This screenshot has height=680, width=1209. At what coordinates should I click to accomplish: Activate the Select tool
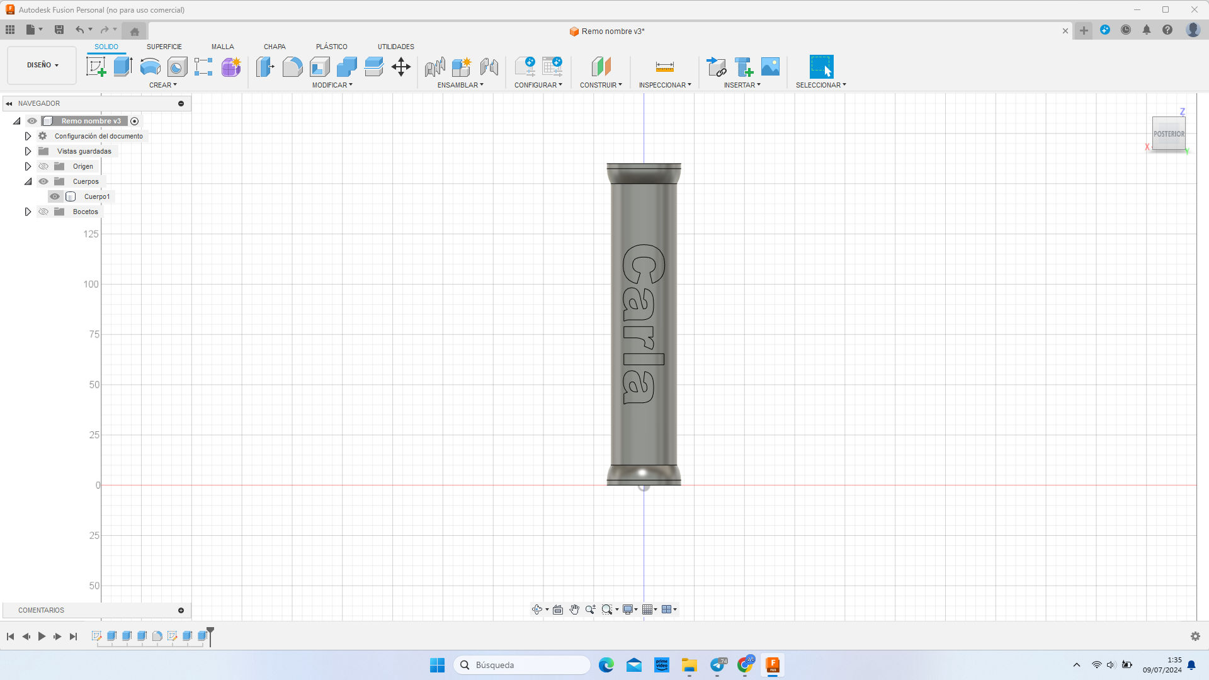pos(821,67)
